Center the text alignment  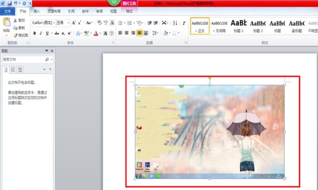(127, 33)
